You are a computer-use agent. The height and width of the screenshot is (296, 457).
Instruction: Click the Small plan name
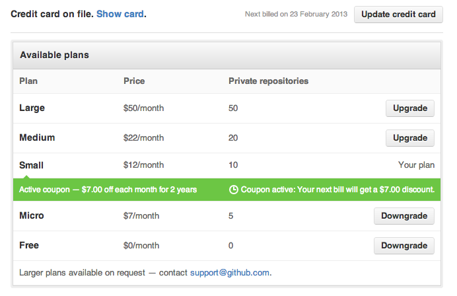[x=32, y=165]
